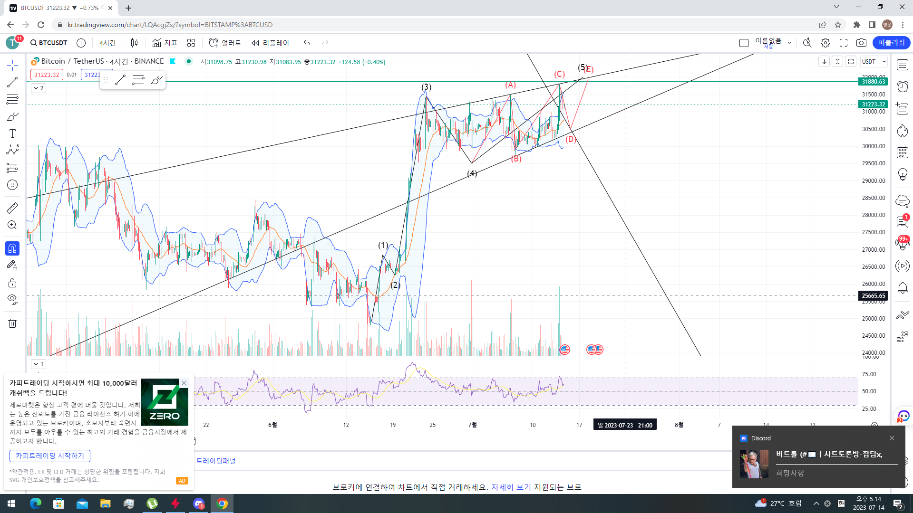Open Microsoft Edge from taskbar
Image resolution: width=913 pixels, height=513 pixels.
[36, 503]
